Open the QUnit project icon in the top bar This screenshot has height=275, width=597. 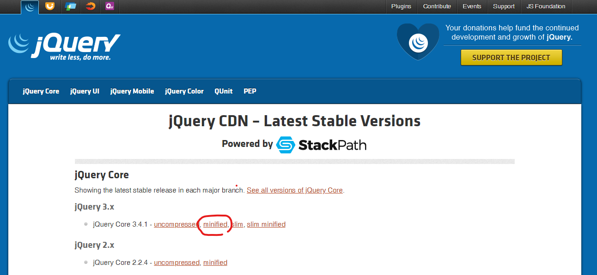point(110,6)
